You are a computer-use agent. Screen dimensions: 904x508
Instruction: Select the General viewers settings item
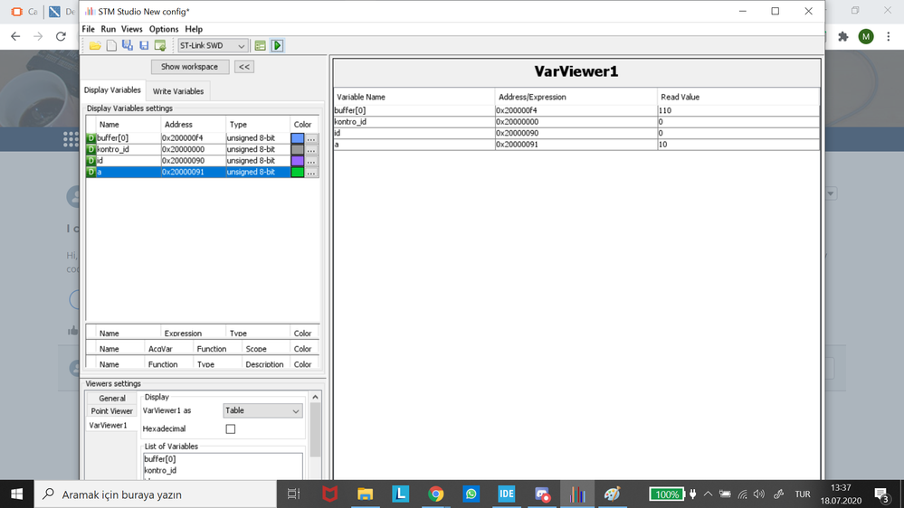pos(112,398)
